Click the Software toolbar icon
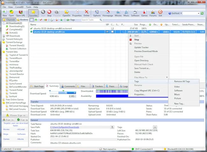Viewport: 207px width, 152px height. (x=135, y=13)
